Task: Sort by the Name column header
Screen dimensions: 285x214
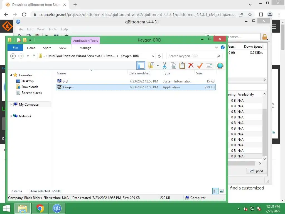Action: click(61, 73)
